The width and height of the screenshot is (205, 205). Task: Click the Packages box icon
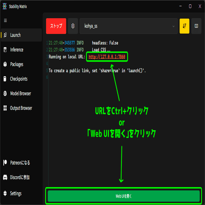(x=5, y=64)
